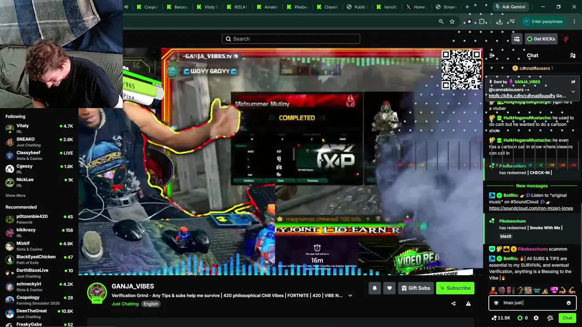Bookmark this page with the star icon
Viewport: 582px width, 327px height.
tap(452, 21)
